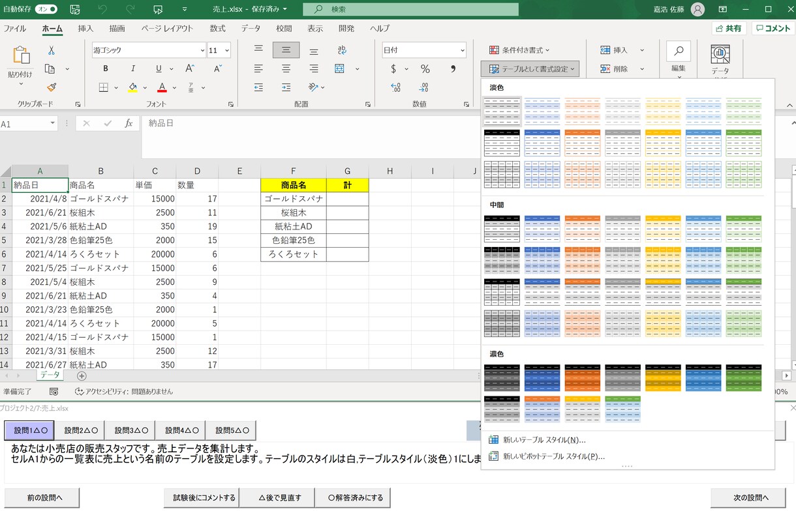Click the Format Painter brush icon
The image size is (796, 511).
[52, 87]
